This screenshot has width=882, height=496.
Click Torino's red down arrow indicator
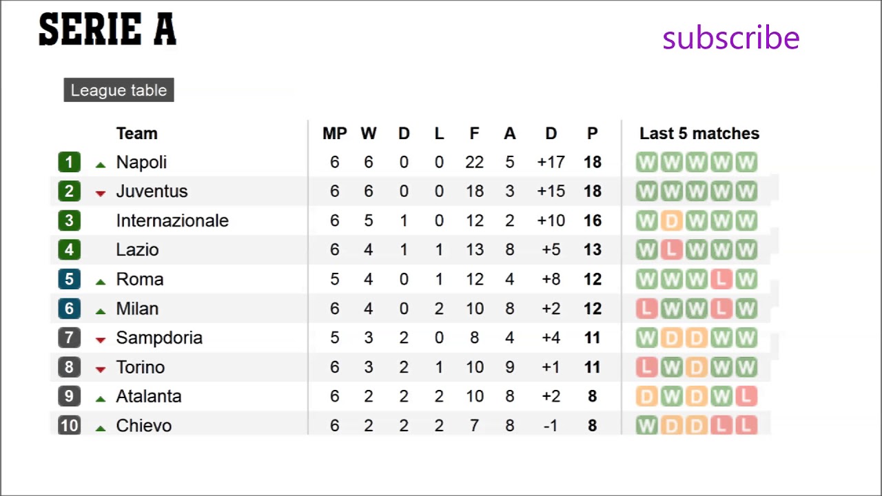(101, 369)
